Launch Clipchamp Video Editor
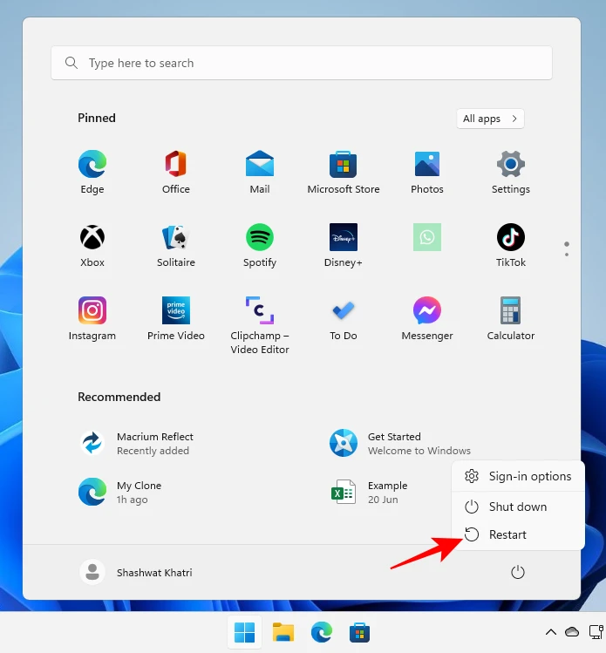The image size is (606, 653). click(x=260, y=324)
